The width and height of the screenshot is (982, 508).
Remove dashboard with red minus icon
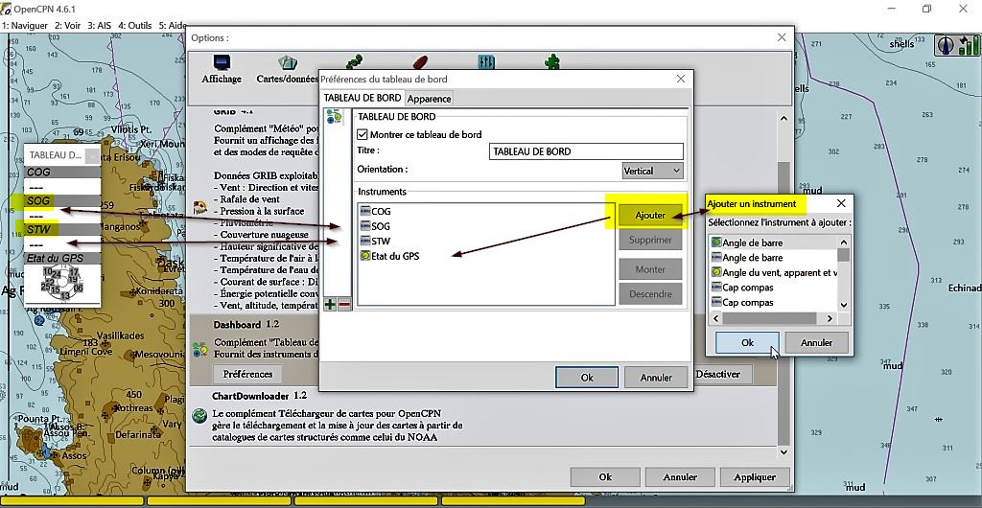click(x=344, y=305)
